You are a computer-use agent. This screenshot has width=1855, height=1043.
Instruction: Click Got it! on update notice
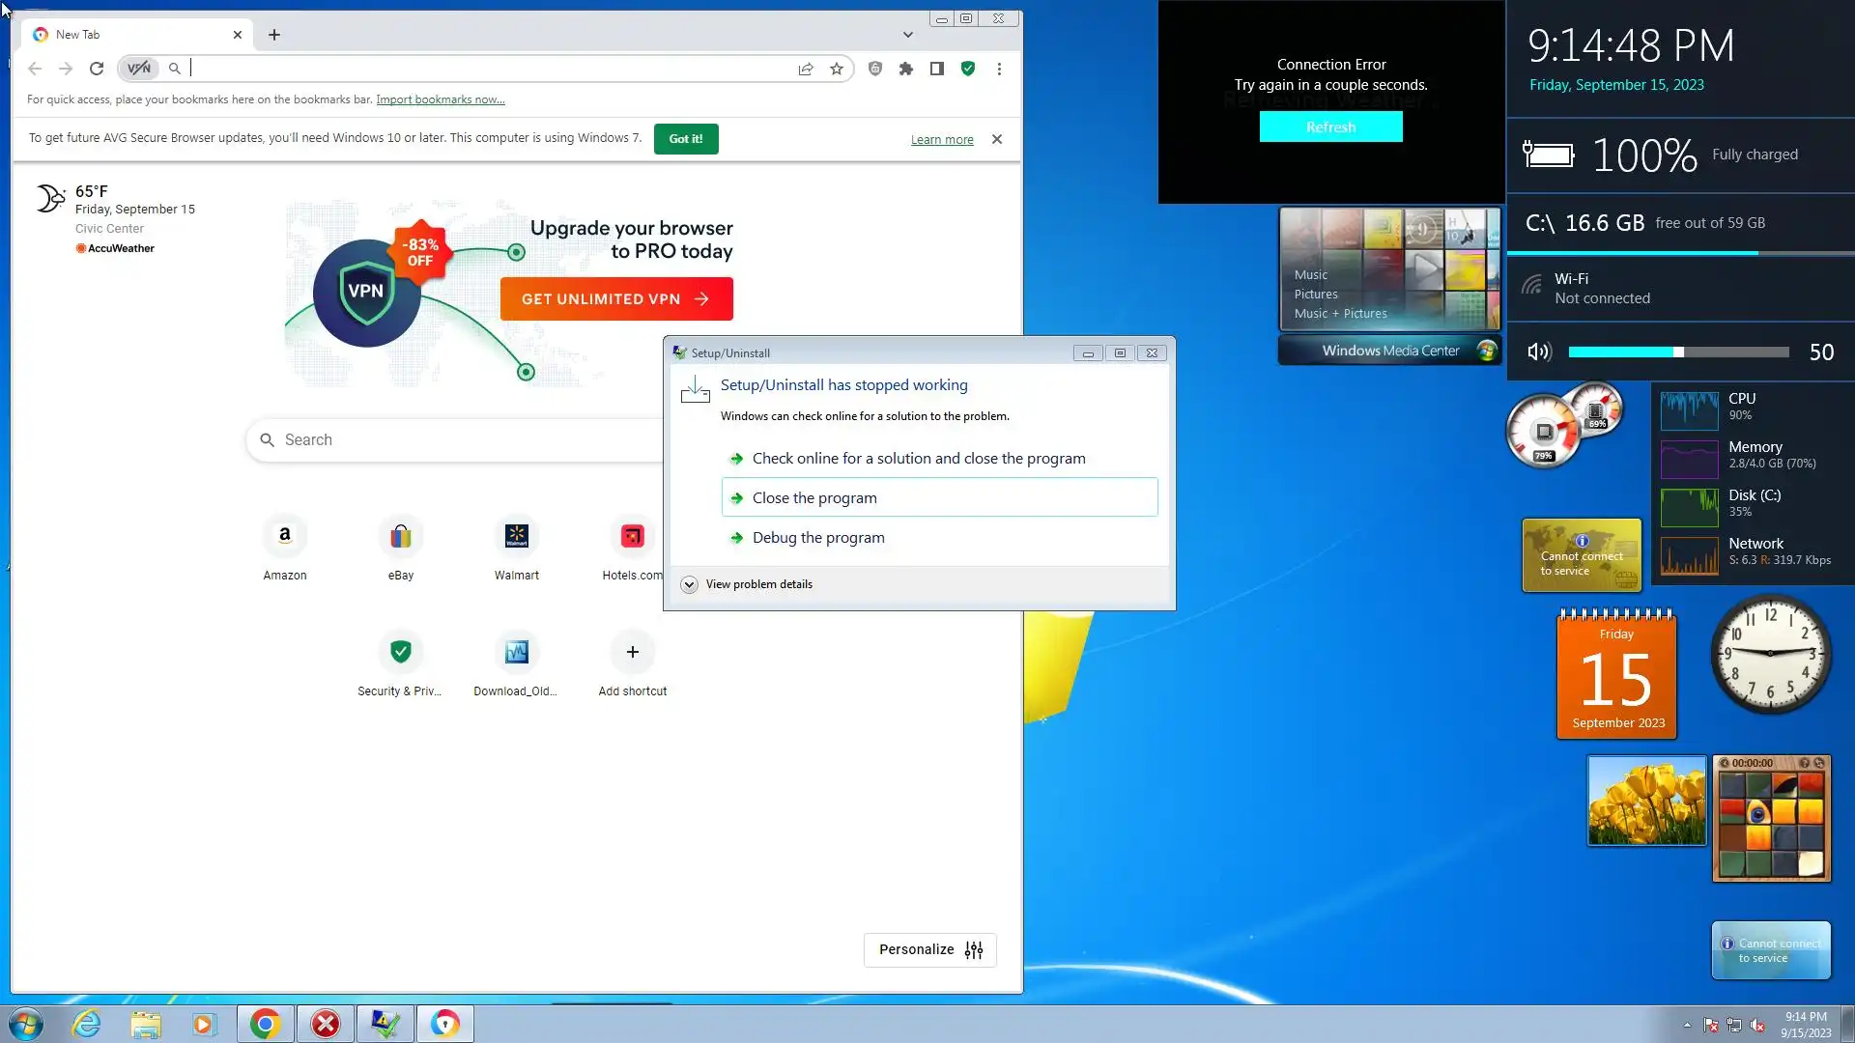tap(685, 139)
